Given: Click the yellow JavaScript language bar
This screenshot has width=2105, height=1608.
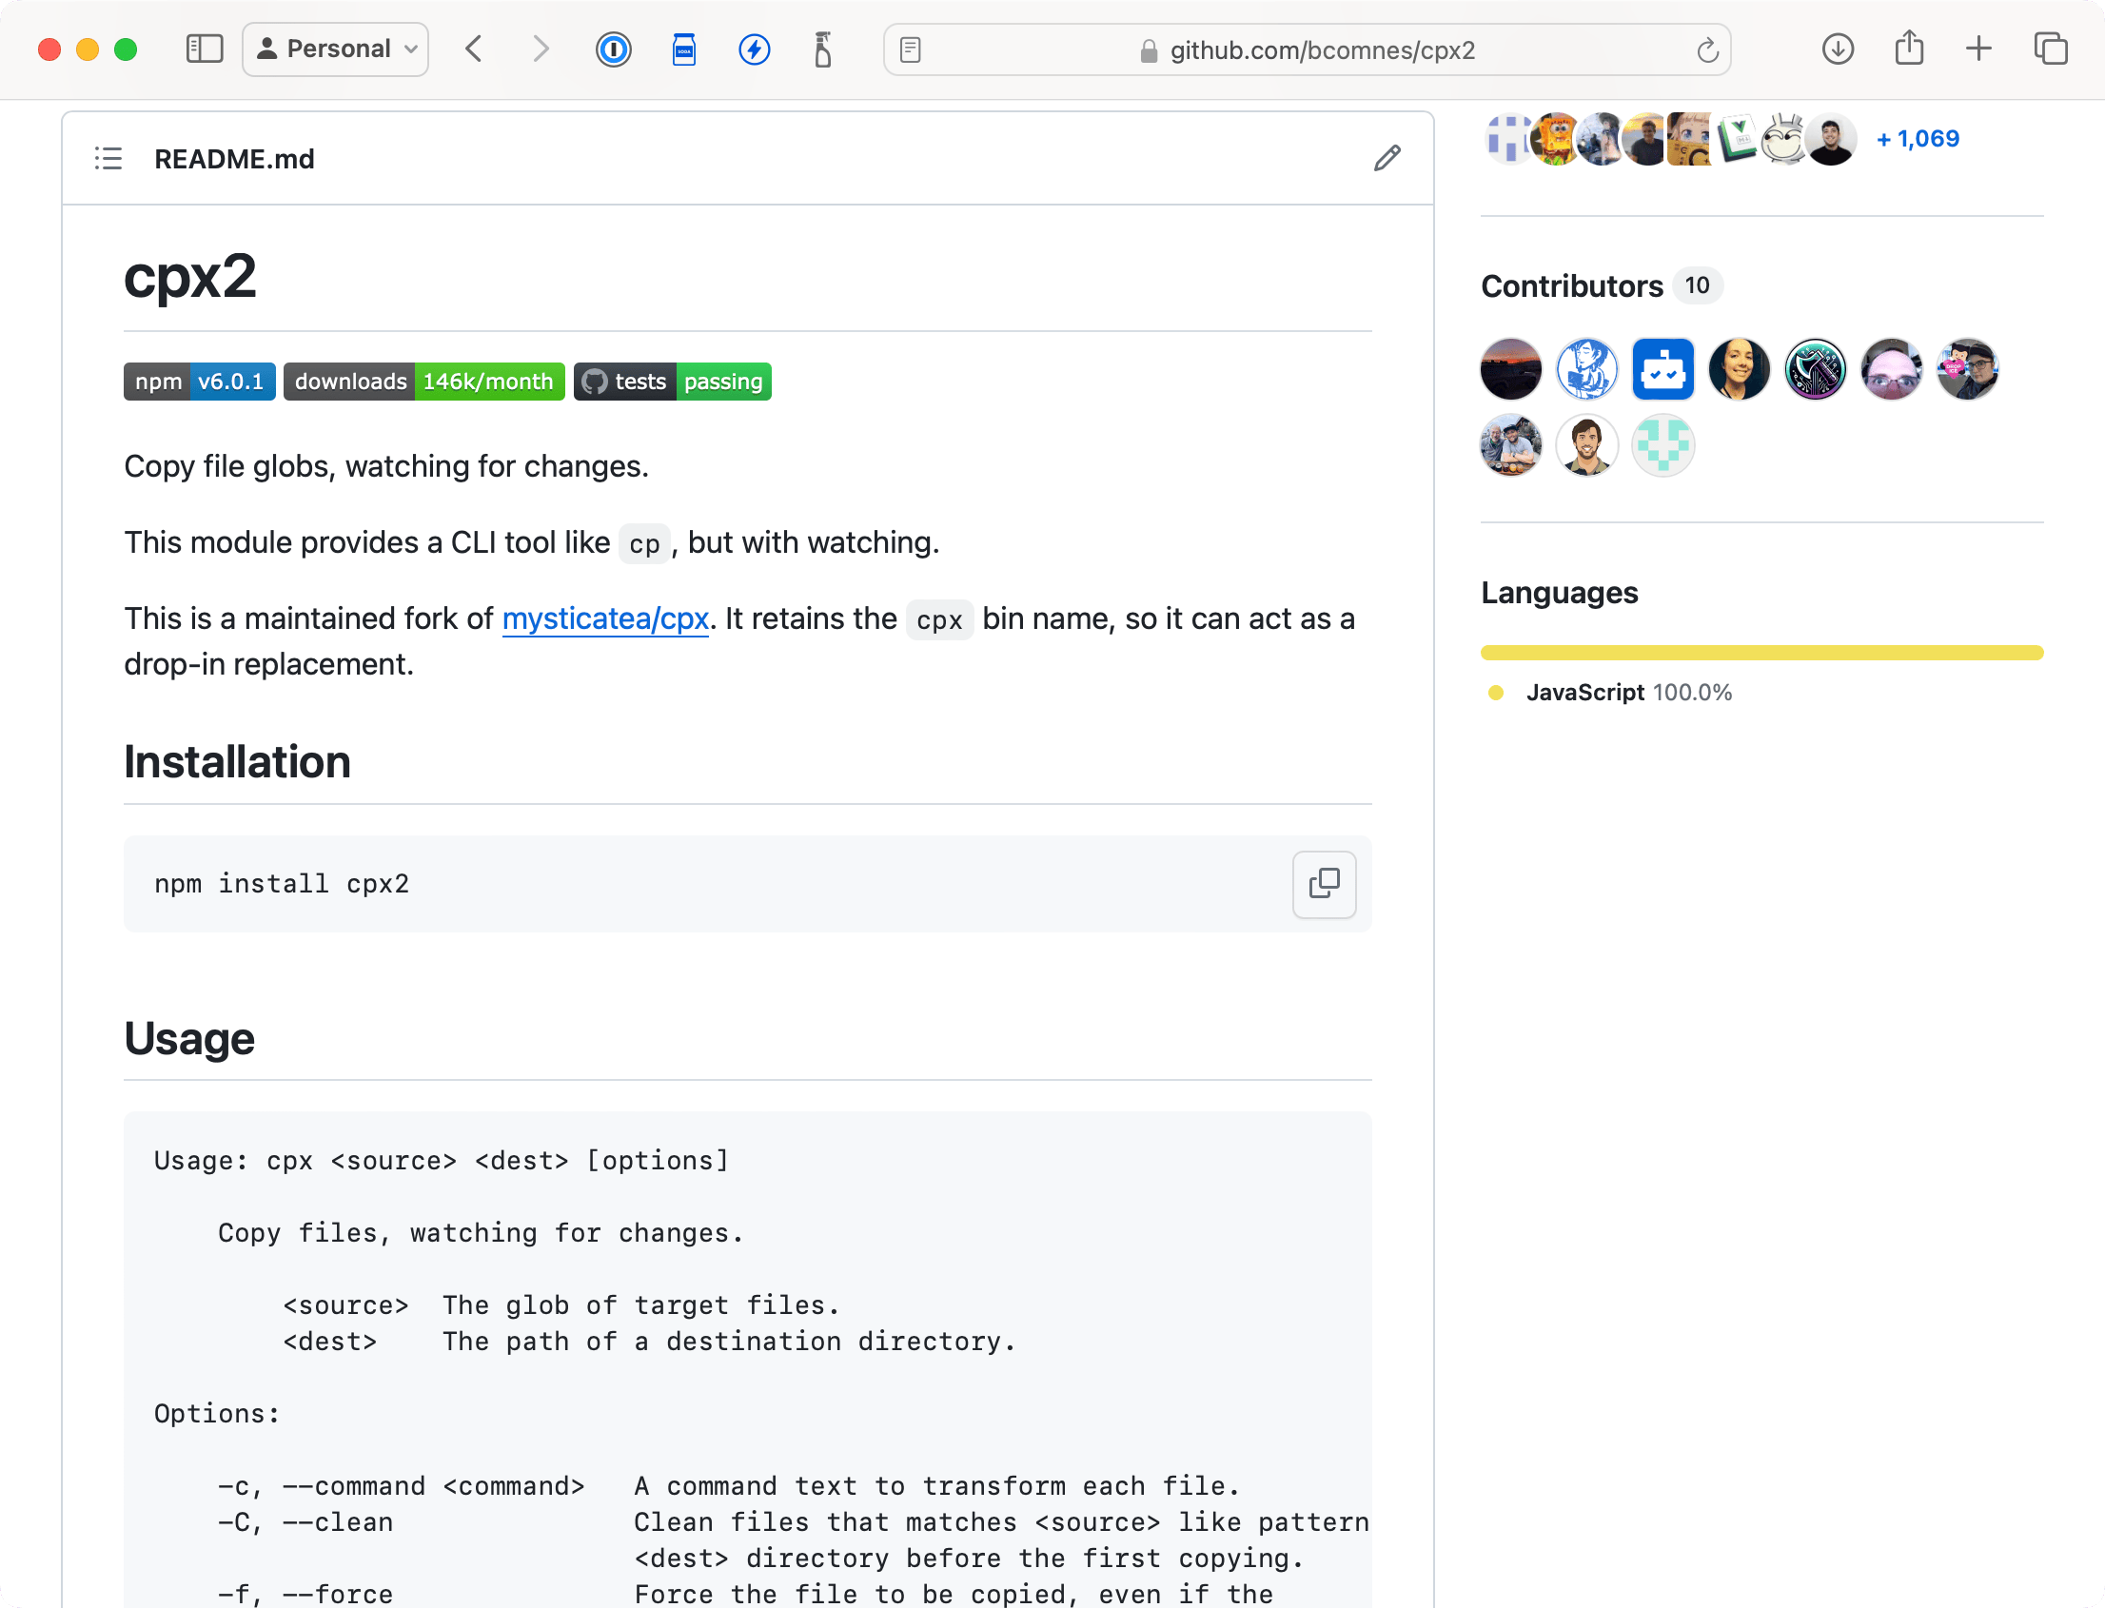Looking at the screenshot, I should 1761,653.
